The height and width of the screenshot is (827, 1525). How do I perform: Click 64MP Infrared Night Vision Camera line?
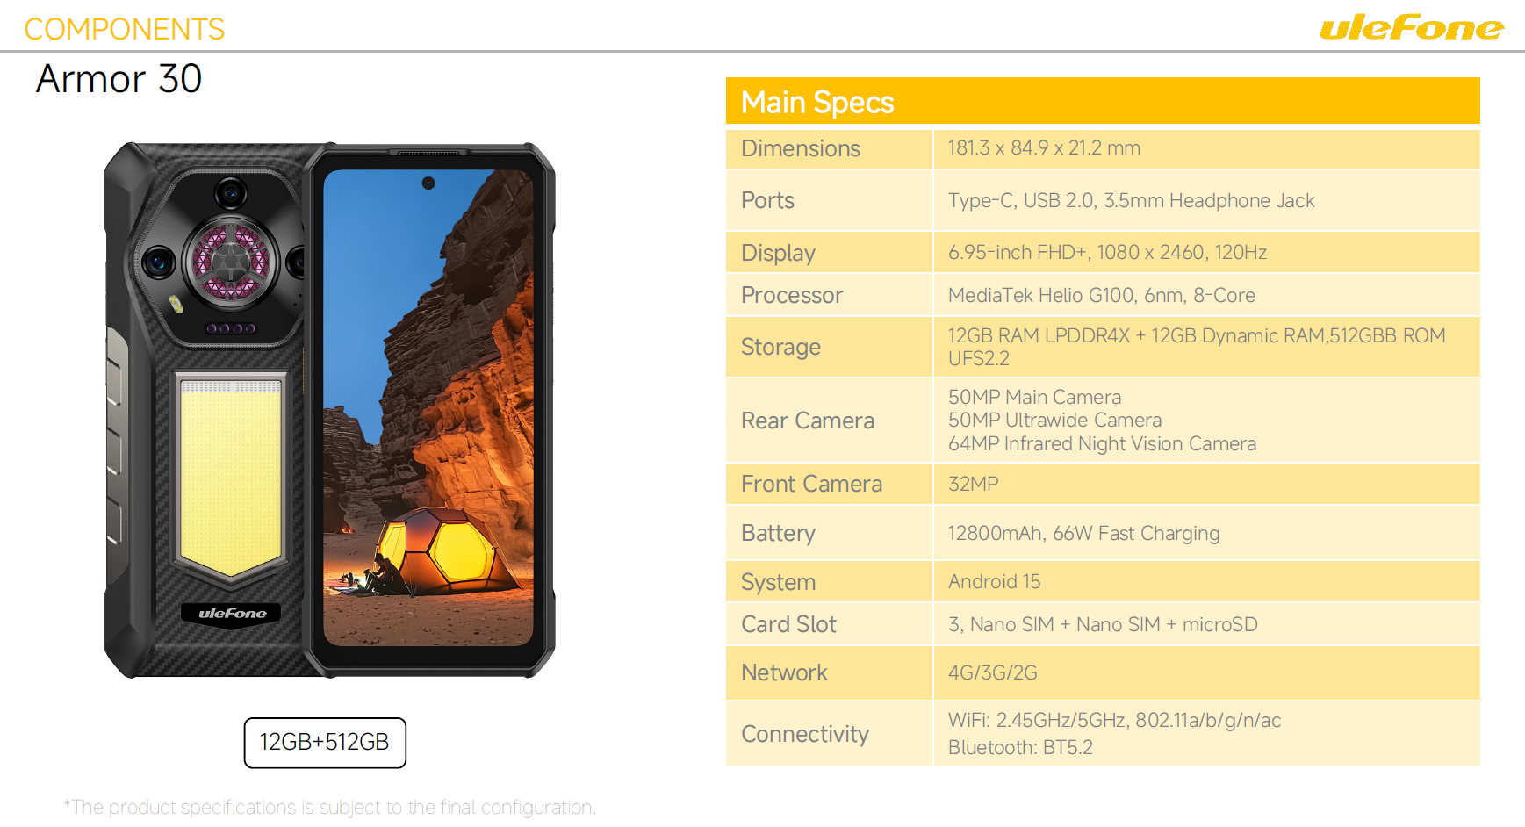(1102, 443)
